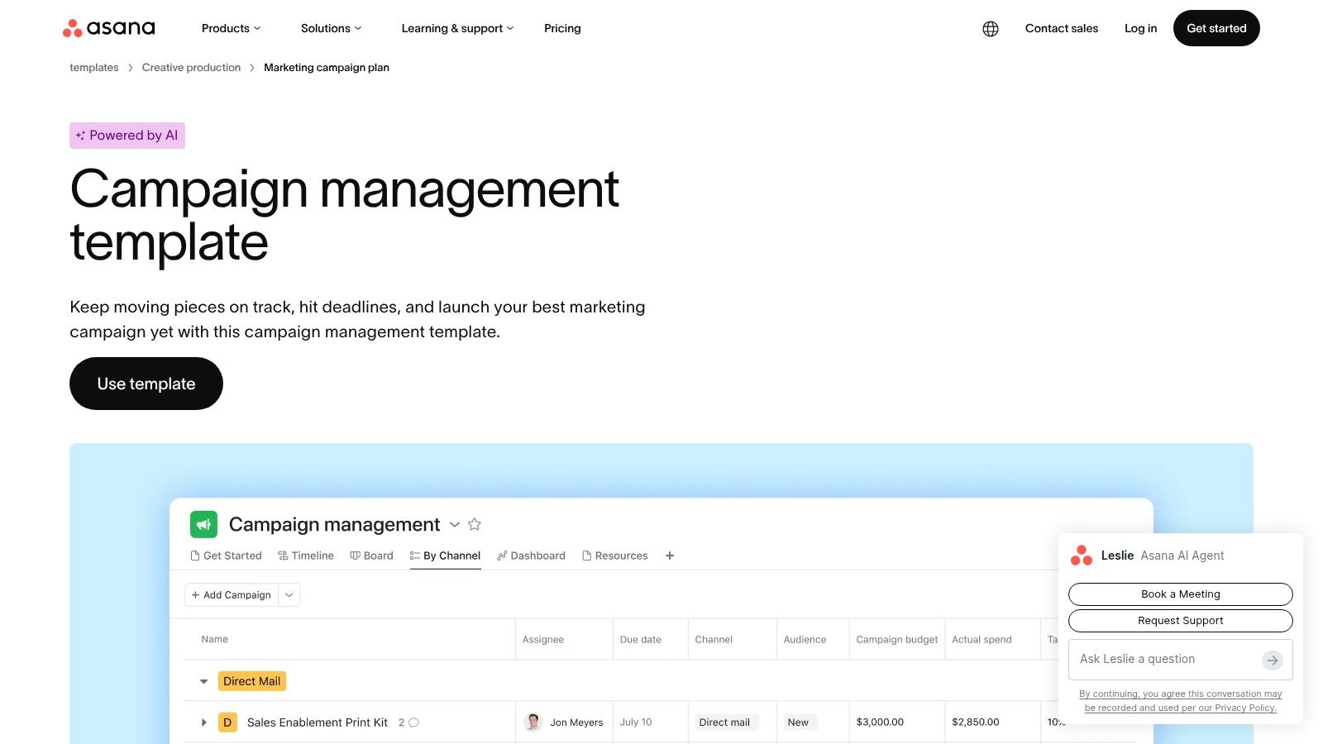Go to Creative production breadcrumb

point(191,68)
